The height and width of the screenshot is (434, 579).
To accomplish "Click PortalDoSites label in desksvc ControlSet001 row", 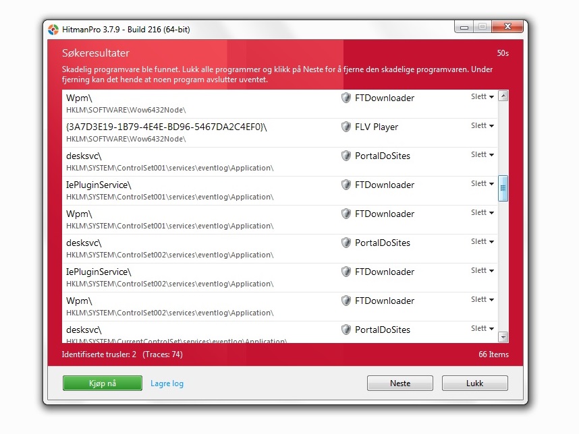I will click(x=383, y=156).
